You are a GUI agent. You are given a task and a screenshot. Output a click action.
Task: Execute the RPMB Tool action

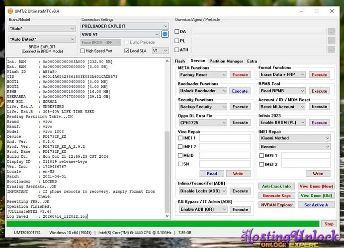[319, 91]
